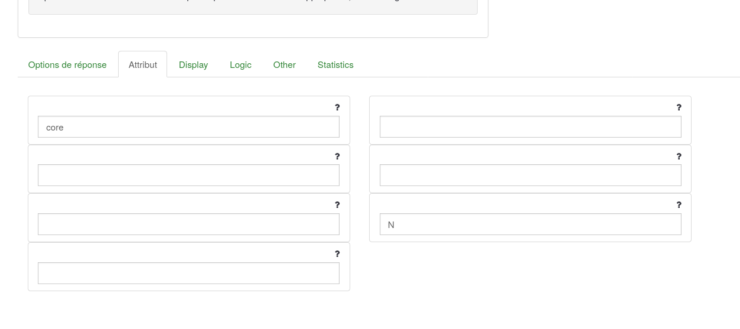Click the help icon above the 'N' field

679,205
